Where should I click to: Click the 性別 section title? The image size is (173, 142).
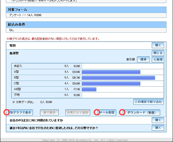[12, 46]
